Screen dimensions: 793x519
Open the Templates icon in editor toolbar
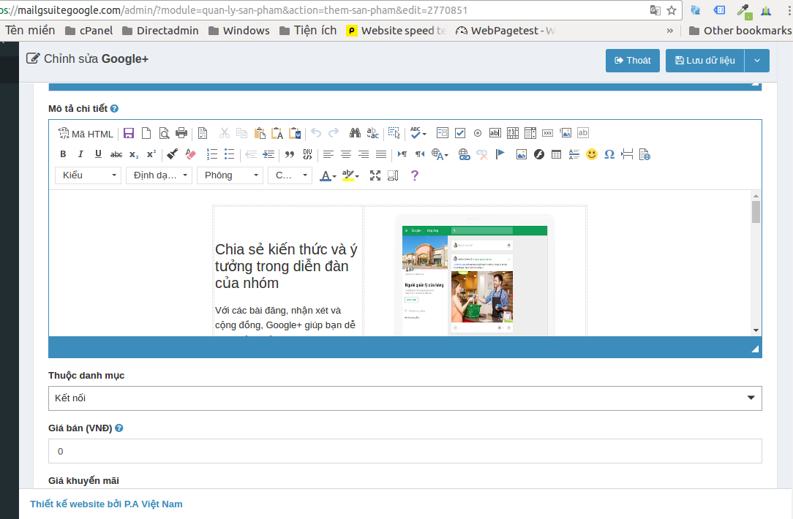203,134
